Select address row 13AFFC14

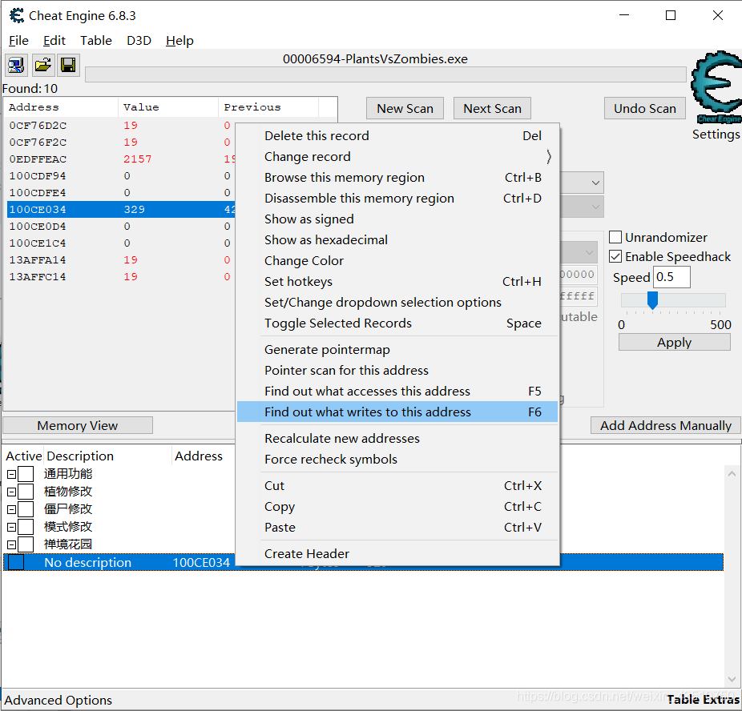tap(121, 276)
